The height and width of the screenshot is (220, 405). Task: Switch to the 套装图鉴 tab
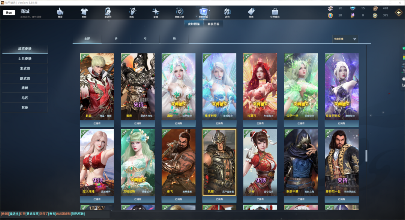click(x=214, y=24)
